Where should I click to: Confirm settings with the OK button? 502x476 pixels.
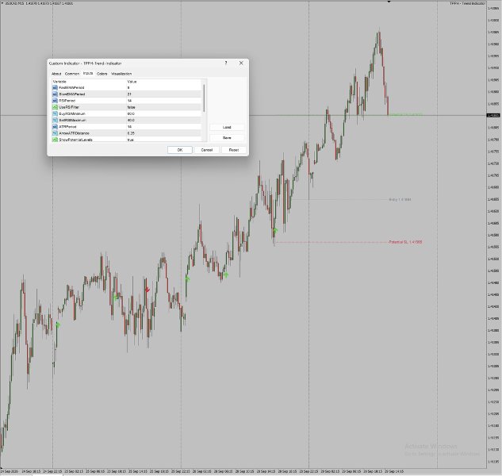tap(180, 150)
